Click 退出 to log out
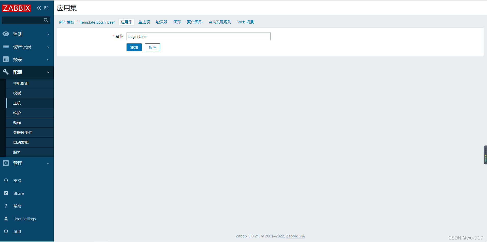 17,232
